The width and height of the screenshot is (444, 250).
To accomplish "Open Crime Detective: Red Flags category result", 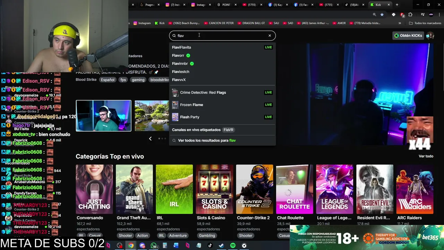I will coord(222,92).
